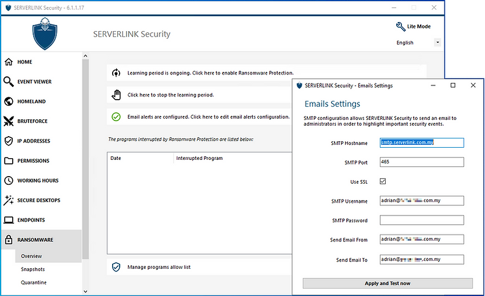Image resolution: width=485 pixels, height=296 pixels.
Task: Click sidebar scroll up arrow
Action: click(85, 56)
